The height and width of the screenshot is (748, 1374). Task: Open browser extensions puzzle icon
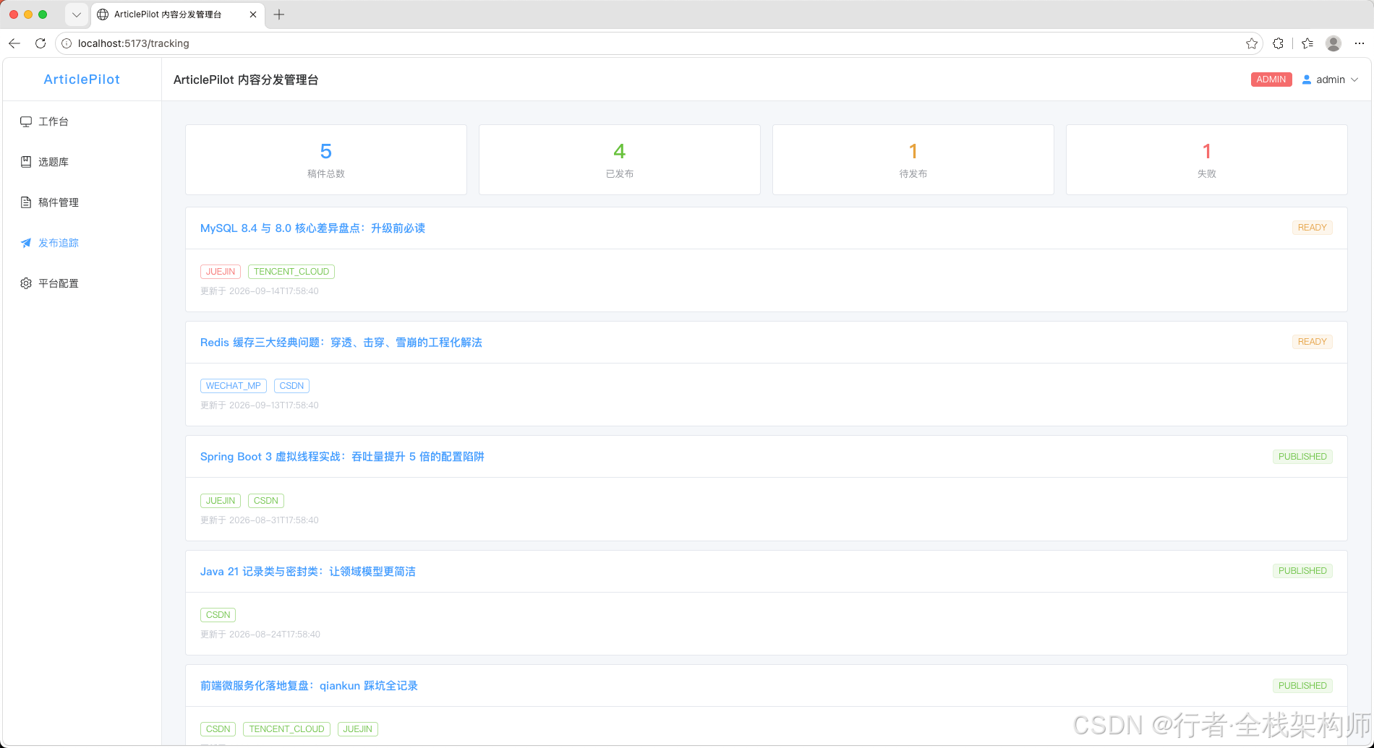click(1279, 43)
